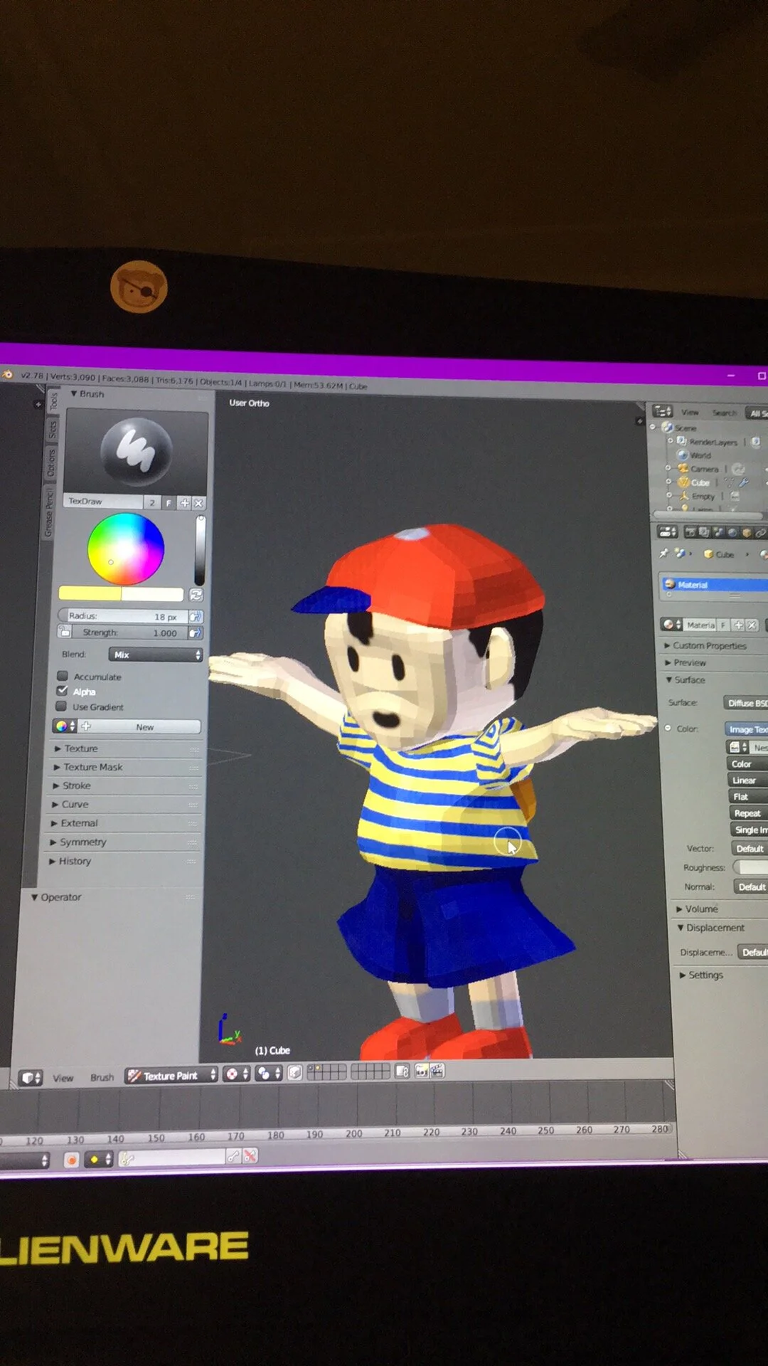The height and width of the screenshot is (1366, 768).
Task: Click the Strength slider field
Action: (130, 632)
